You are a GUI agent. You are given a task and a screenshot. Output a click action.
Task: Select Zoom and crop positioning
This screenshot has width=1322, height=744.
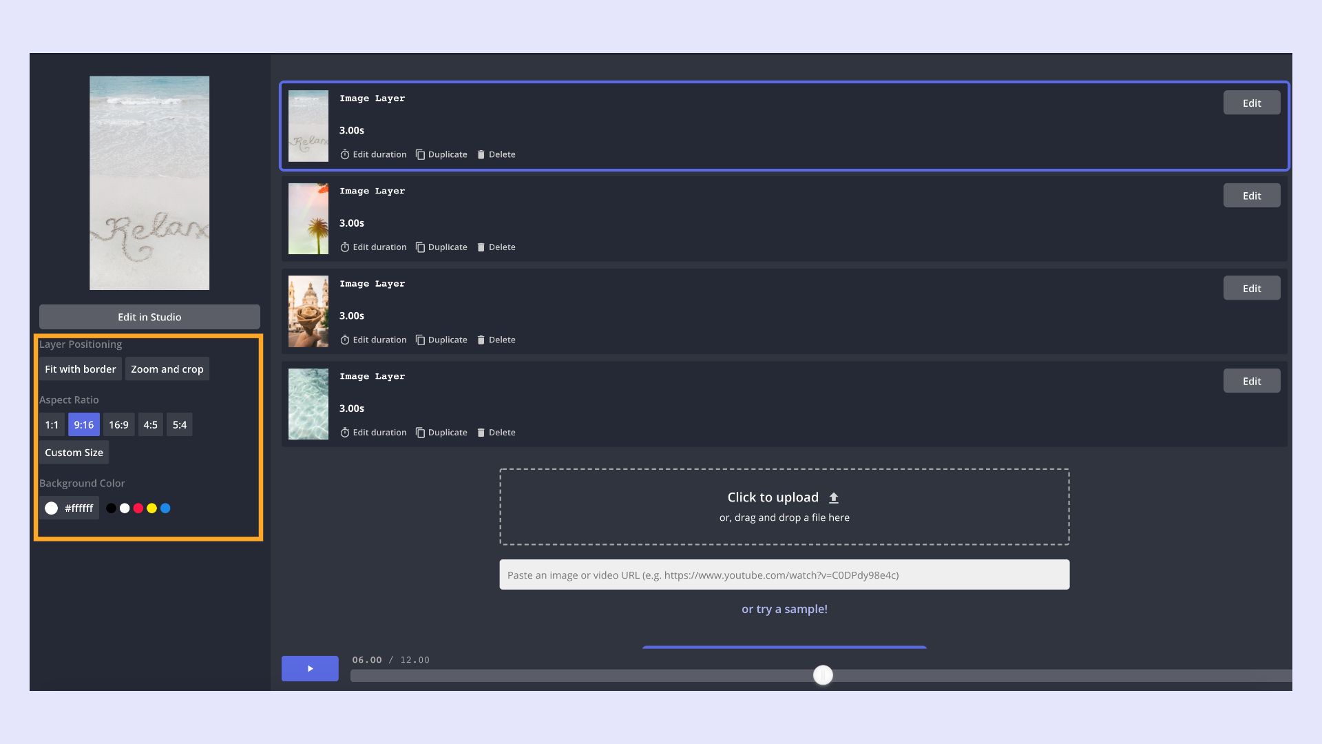167,369
